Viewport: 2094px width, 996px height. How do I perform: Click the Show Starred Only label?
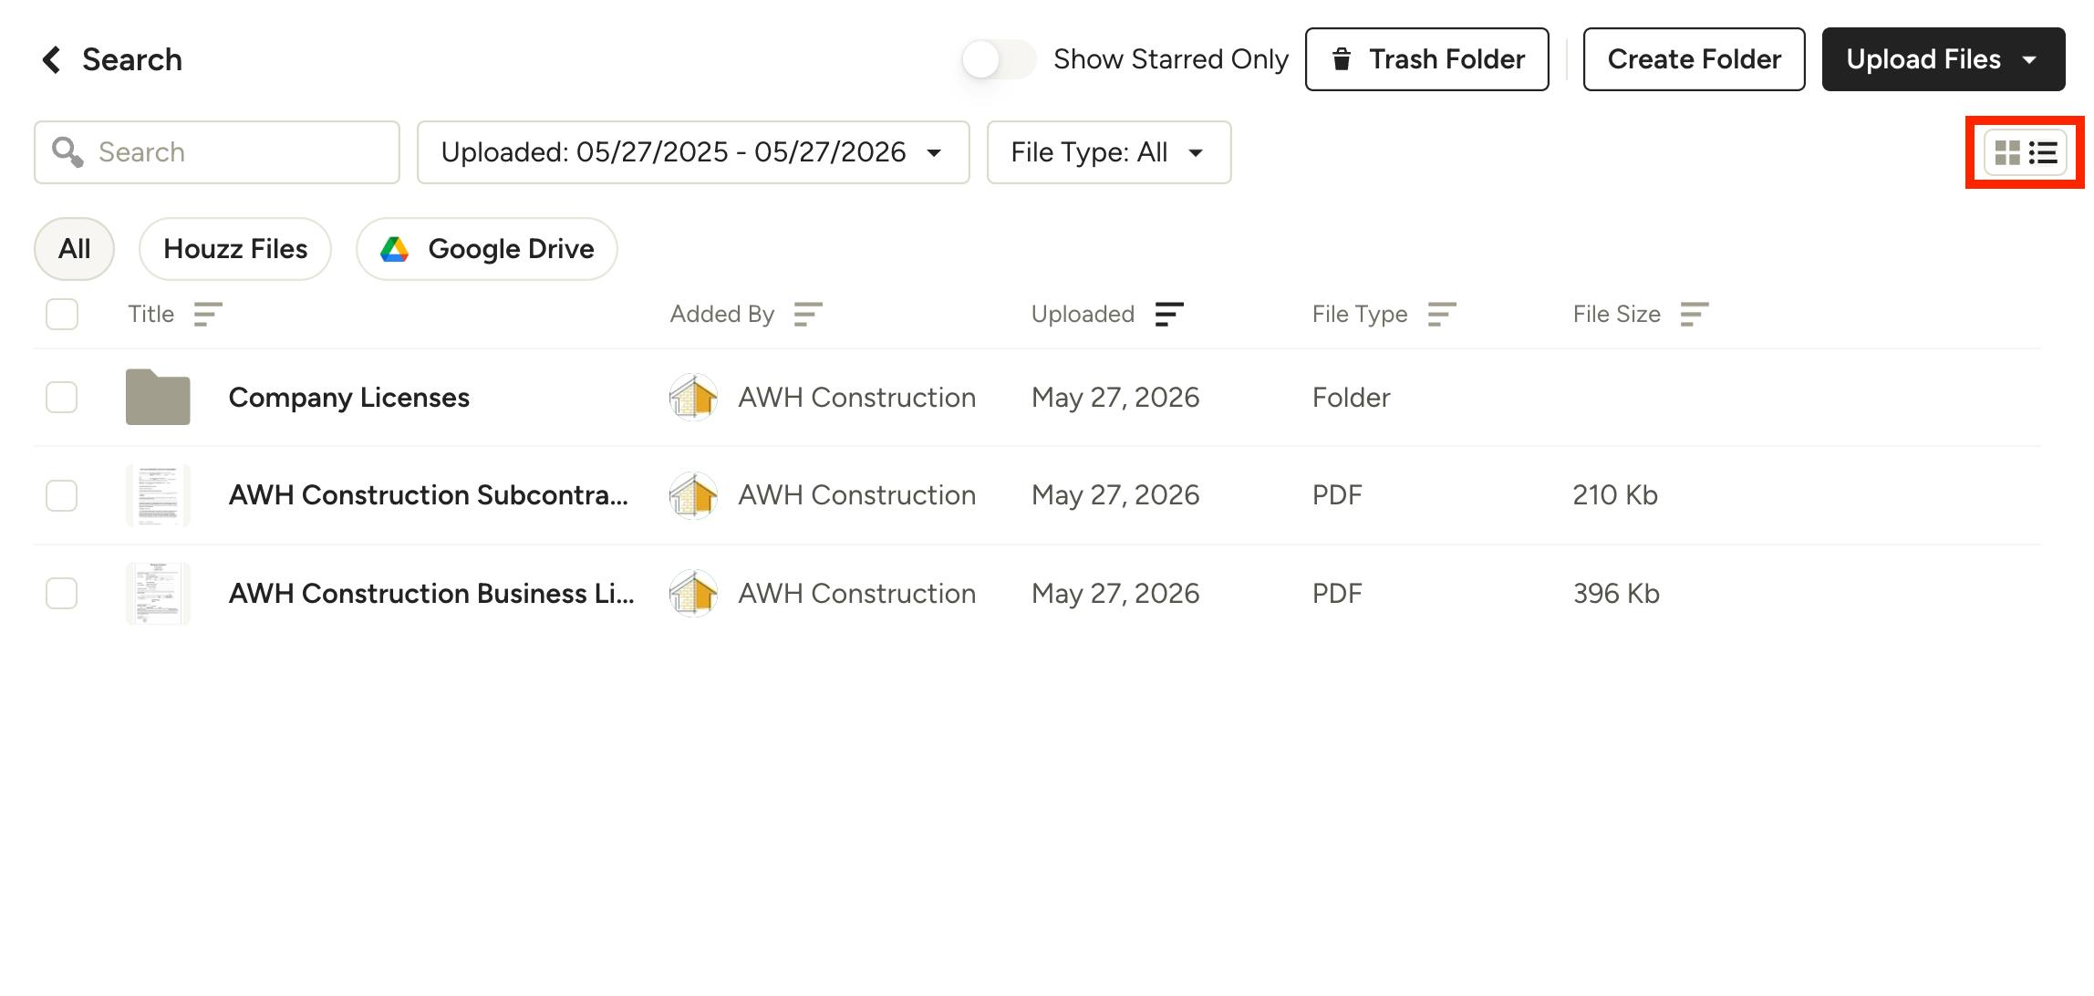1171,60
